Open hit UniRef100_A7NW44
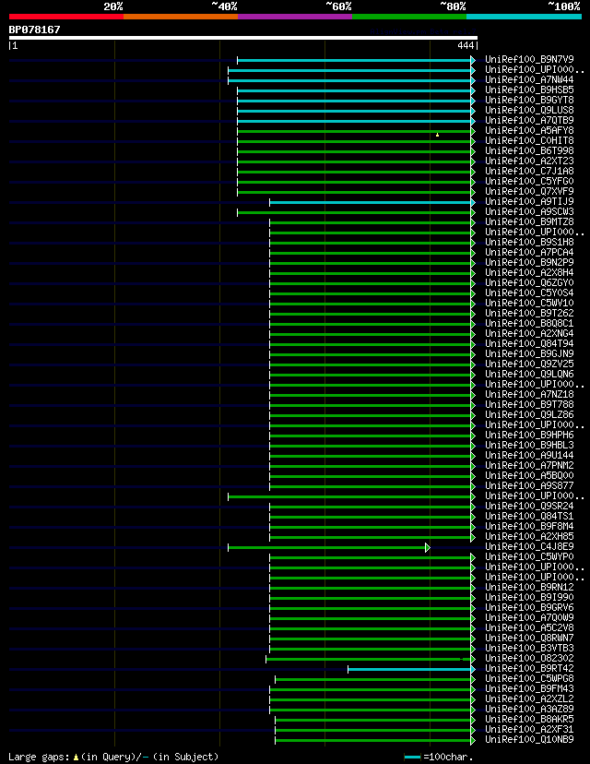This screenshot has width=590, height=764. click(529, 80)
